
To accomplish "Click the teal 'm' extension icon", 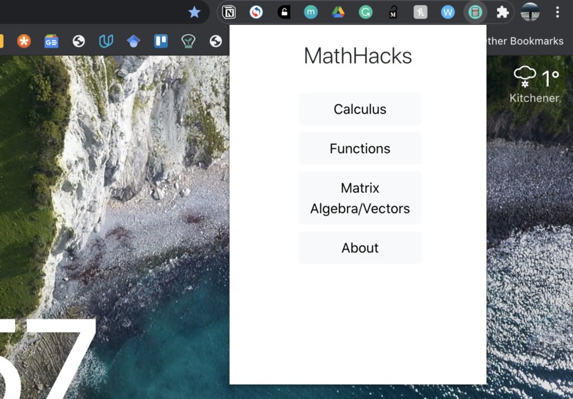I will (311, 12).
